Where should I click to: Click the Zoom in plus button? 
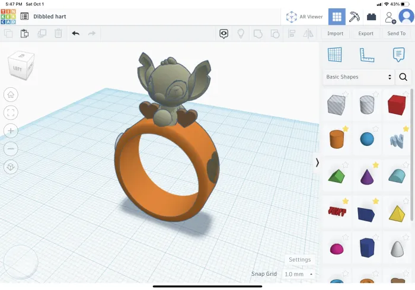point(11,130)
